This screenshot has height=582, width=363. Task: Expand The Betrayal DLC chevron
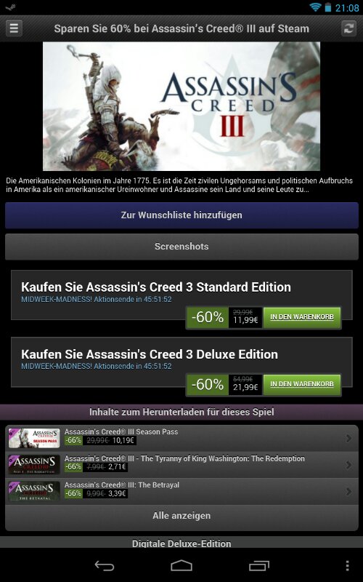click(x=348, y=492)
